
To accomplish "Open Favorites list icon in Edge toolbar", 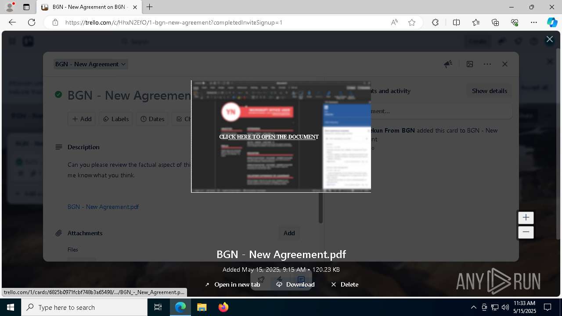I will [476, 22].
